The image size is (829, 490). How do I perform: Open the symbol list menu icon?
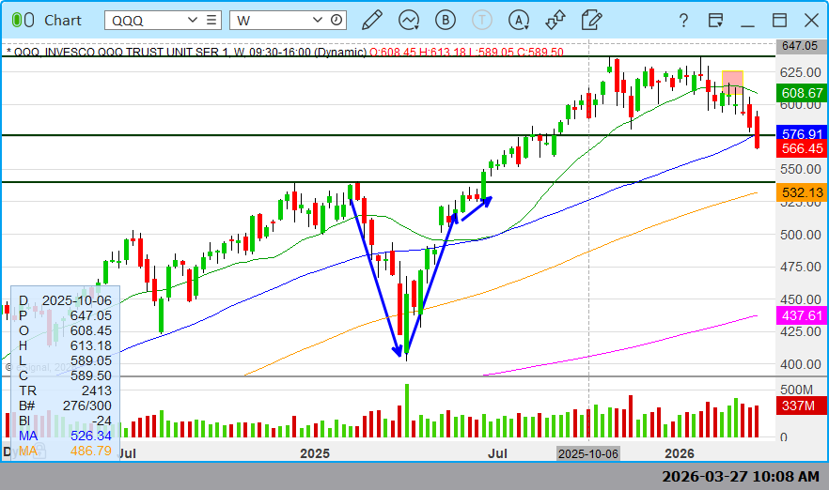[x=211, y=20]
